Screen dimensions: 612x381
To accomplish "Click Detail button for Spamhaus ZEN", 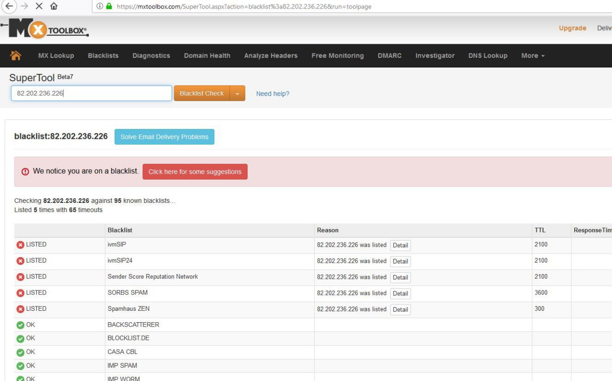I will tap(400, 309).
